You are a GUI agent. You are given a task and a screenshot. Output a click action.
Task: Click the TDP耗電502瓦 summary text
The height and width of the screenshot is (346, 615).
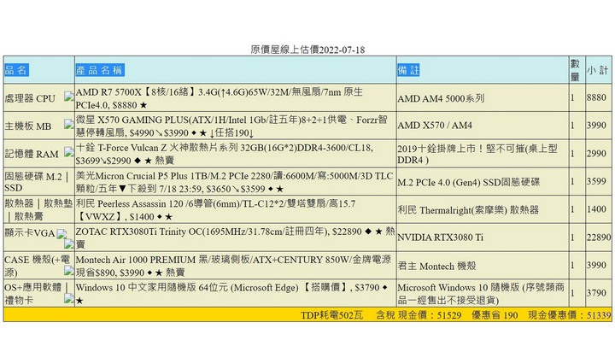[331, 315]
